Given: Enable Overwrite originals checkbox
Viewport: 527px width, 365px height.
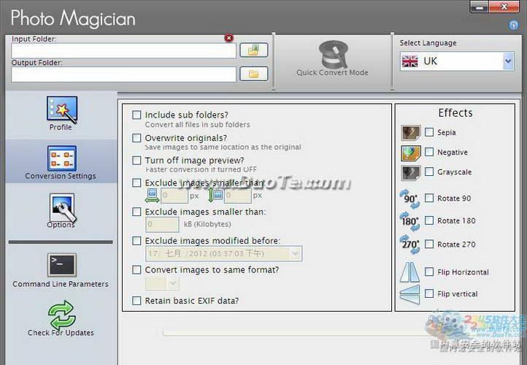Looking at the screenshot, I should (x=136, y=138).
